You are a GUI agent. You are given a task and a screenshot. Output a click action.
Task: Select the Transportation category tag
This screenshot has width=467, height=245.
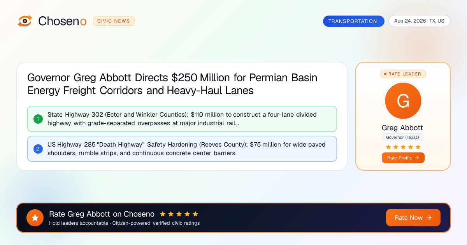coord(353,21)
